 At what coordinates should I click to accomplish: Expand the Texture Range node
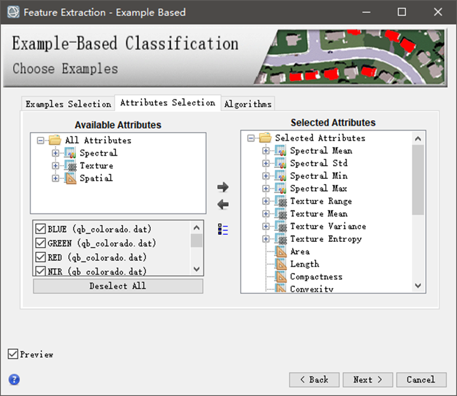266,201
